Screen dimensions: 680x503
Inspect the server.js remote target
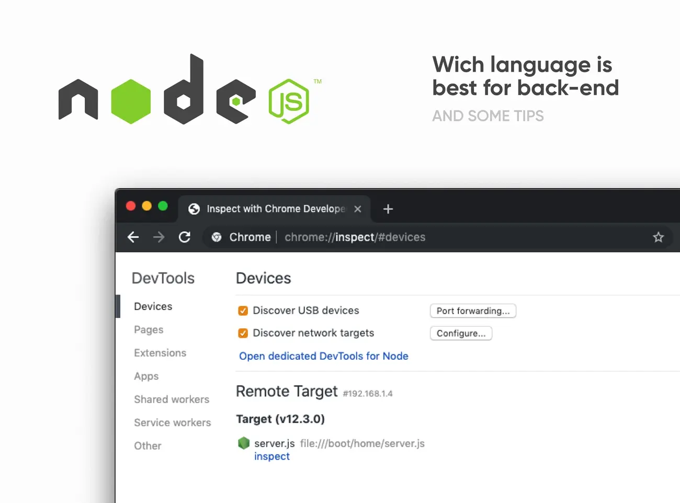point(271,456)
